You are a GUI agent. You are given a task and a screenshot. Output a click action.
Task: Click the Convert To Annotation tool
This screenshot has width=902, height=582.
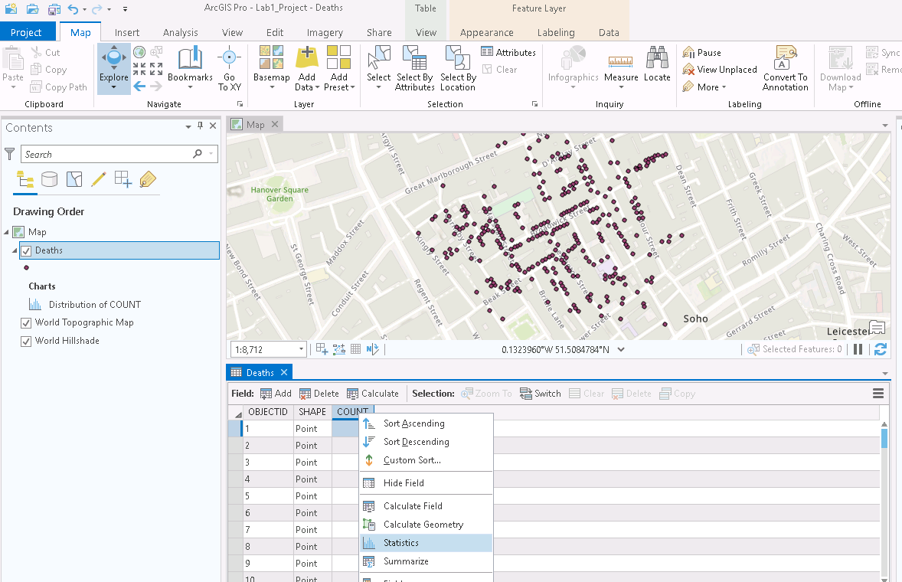click(x=785, y=67)
